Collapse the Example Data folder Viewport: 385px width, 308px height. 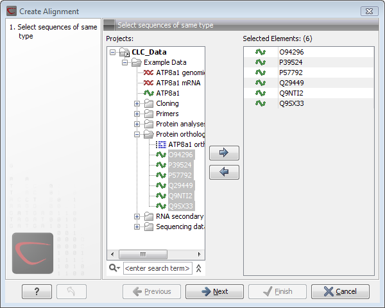pyautogui.click(x=124, y=62)
